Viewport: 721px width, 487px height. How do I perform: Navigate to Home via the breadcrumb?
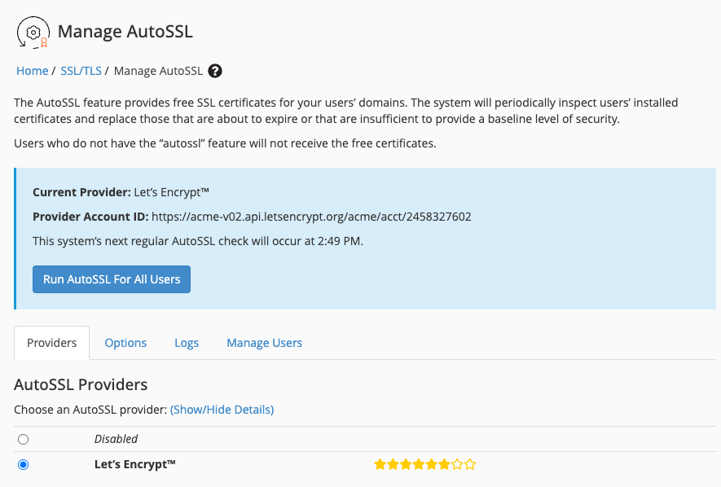(x=32, y=71)
